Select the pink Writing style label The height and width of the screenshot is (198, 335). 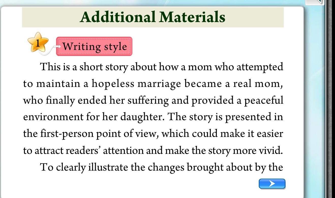click(94, 46)
